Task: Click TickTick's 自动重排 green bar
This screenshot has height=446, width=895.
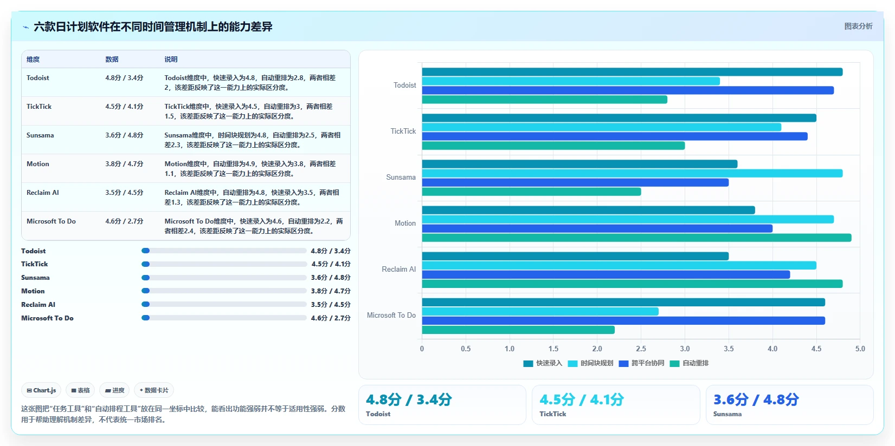Action: point(553,146)
